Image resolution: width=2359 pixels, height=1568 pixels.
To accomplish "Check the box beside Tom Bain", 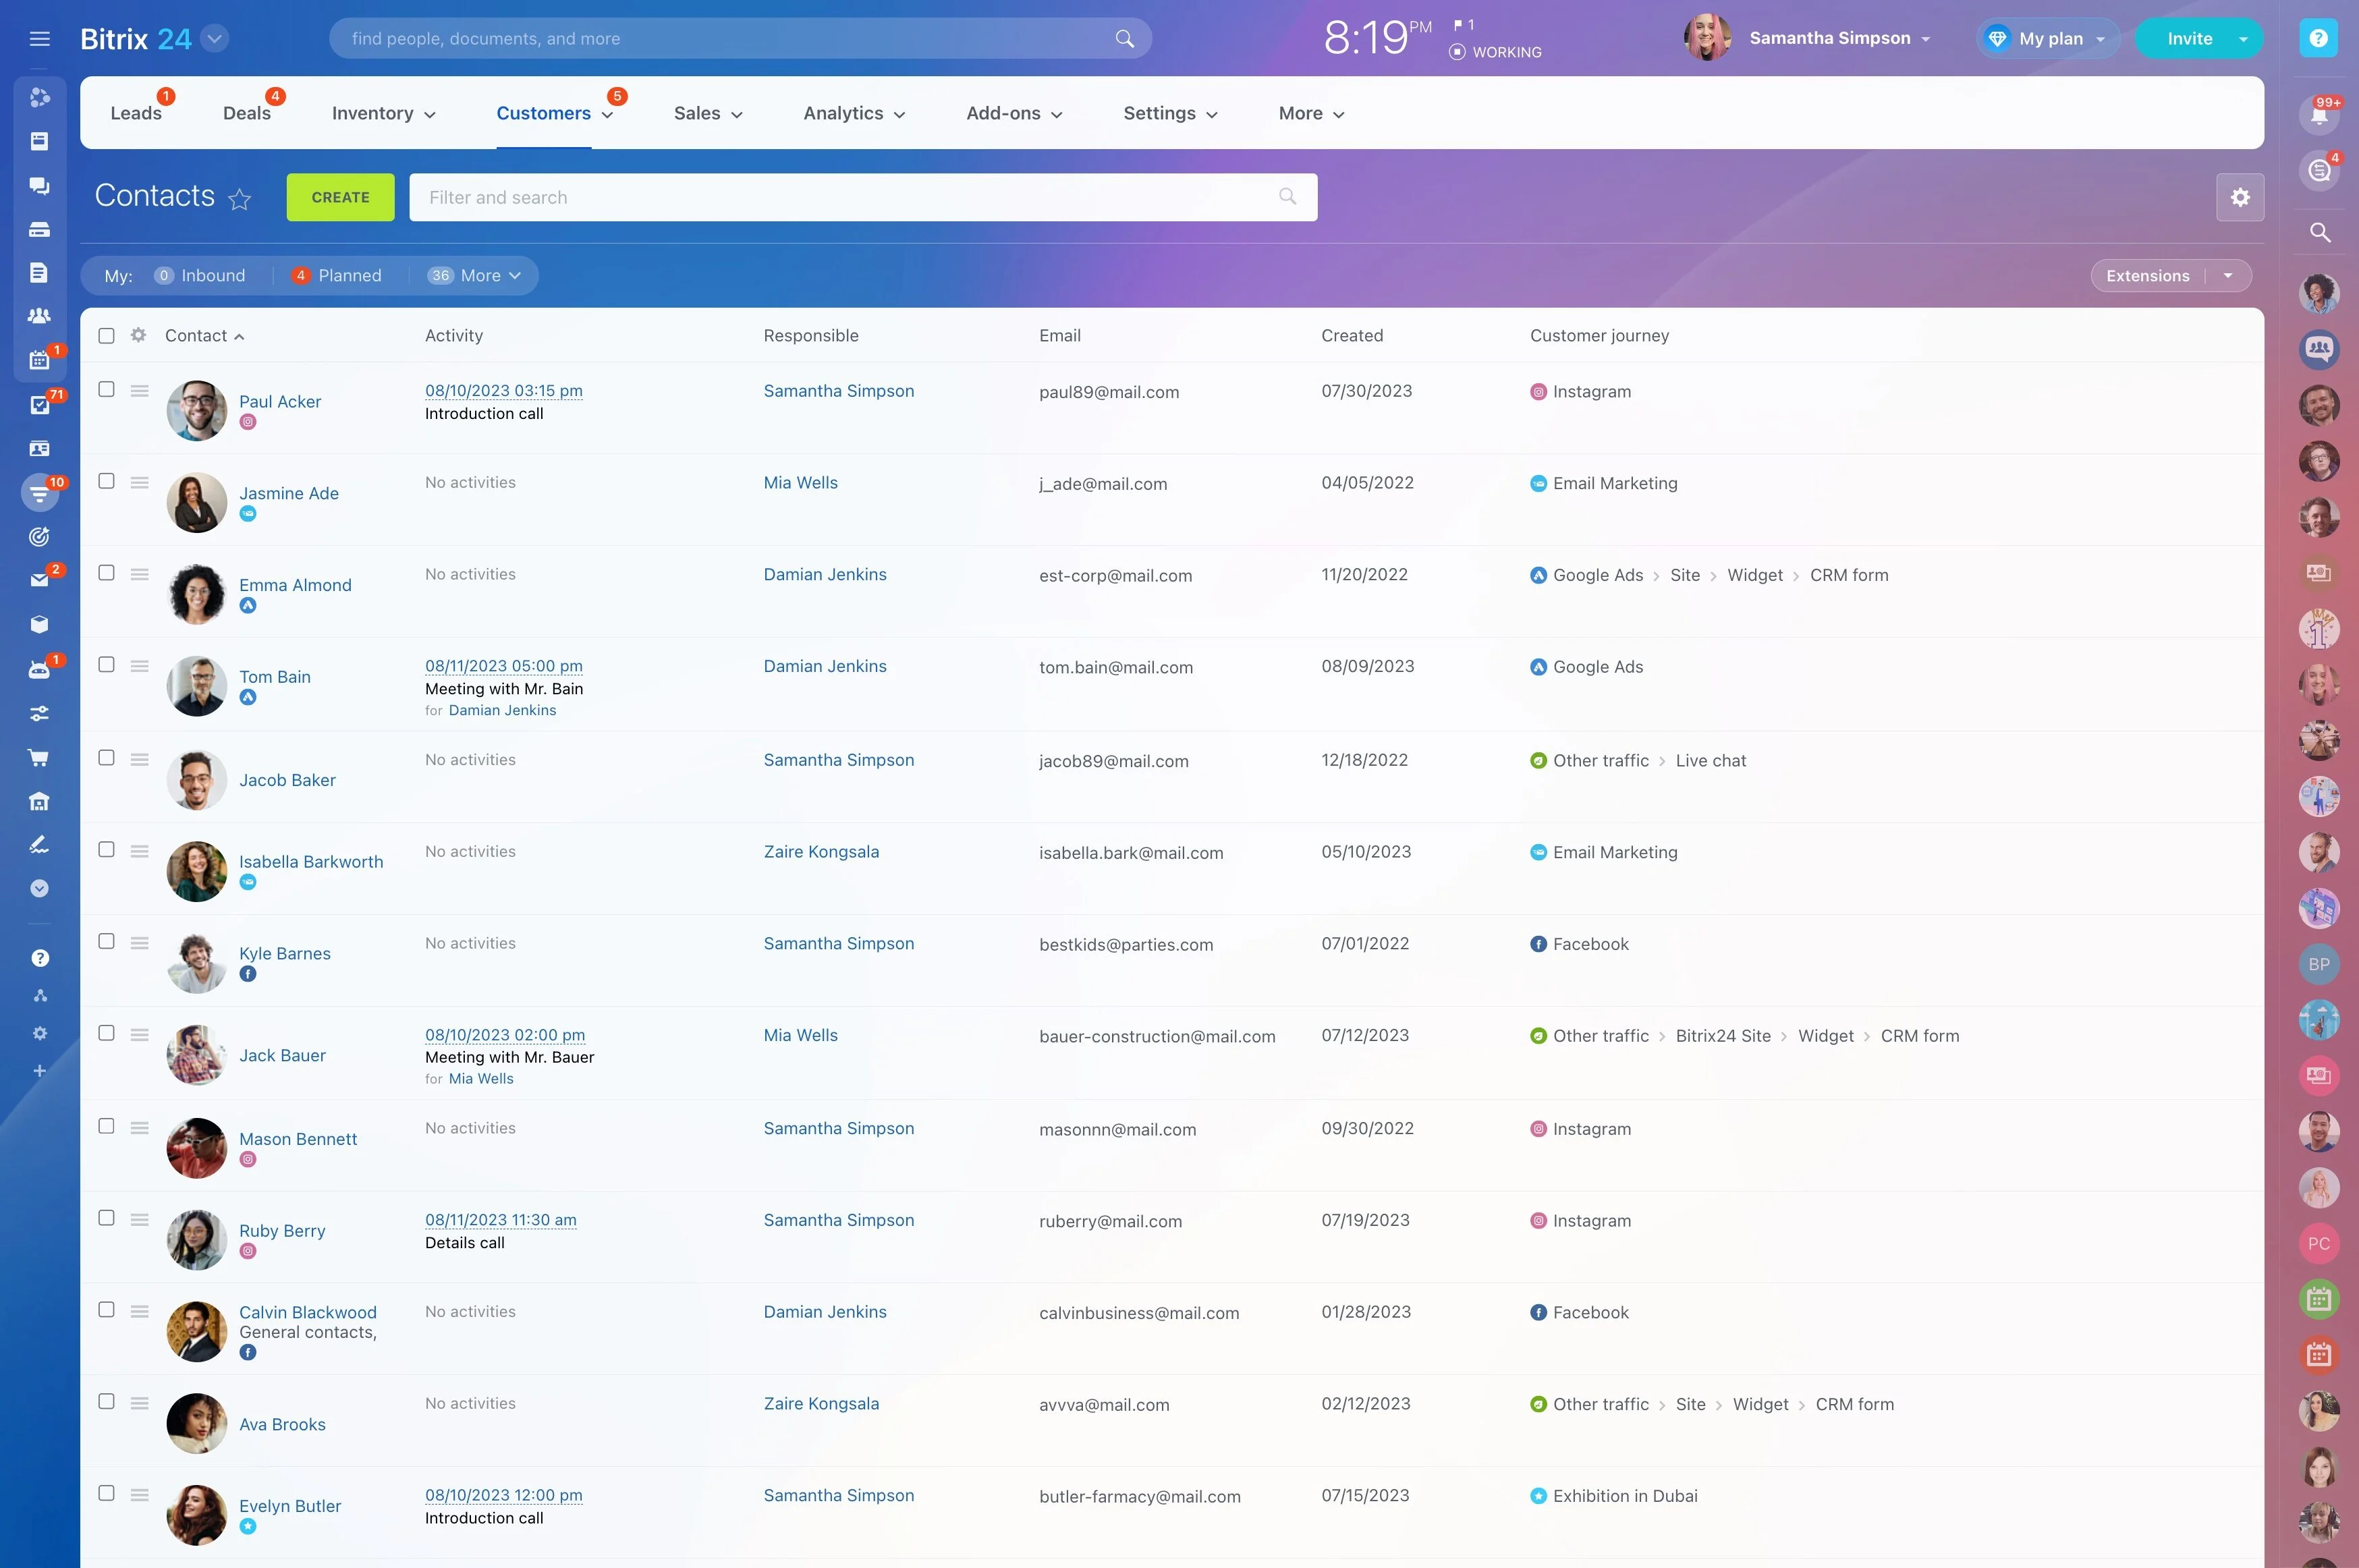I will 106,664.
